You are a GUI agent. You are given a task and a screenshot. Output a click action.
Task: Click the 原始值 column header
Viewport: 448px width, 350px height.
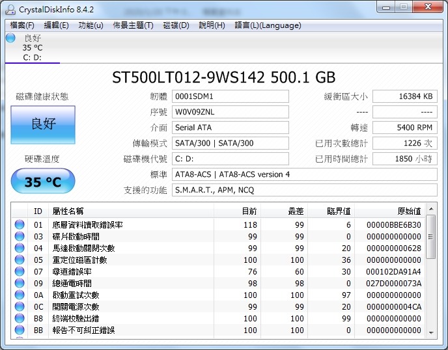click(390, 211)
